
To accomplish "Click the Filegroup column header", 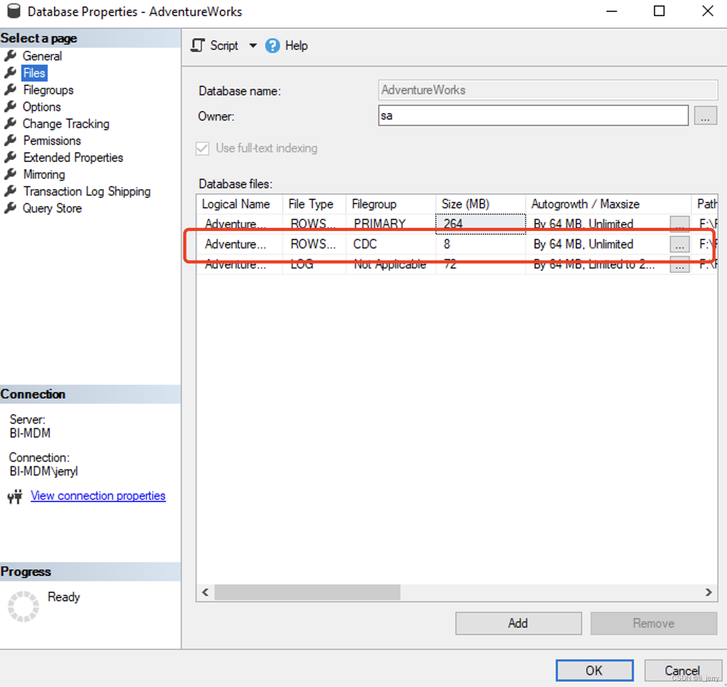I will coord(391,204).
